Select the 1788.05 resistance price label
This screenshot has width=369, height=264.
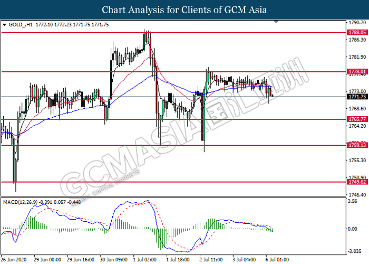357,33
